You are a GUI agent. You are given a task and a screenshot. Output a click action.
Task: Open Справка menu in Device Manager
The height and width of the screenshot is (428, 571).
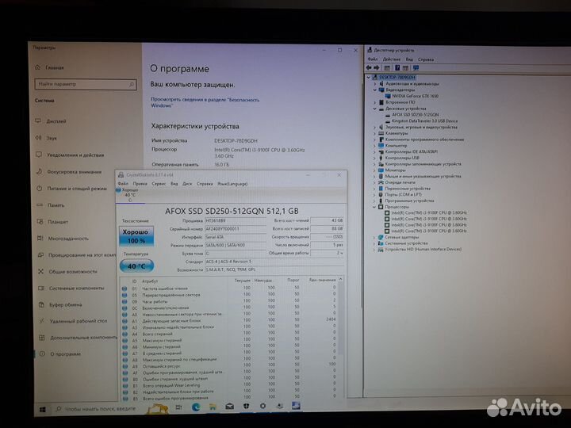426,59
